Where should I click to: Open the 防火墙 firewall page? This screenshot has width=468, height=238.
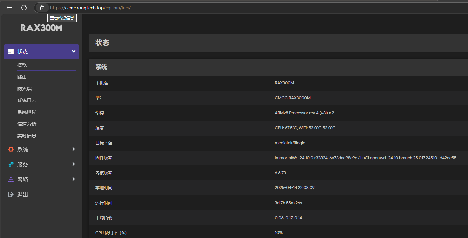(x=24, y=89)
